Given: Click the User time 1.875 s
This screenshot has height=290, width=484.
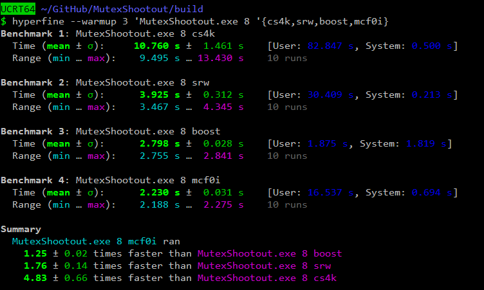Looking at the screenshot, I should tap(328, 144).
